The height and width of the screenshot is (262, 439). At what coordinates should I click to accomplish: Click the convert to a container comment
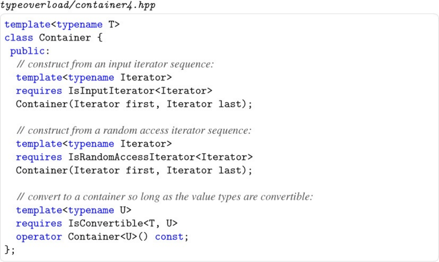(165, 197)
